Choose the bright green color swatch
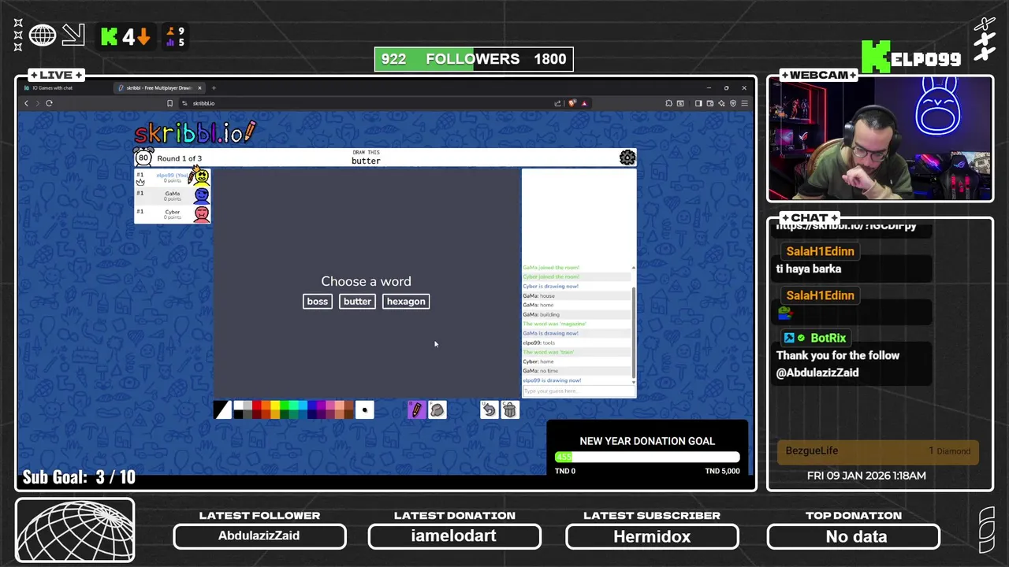Screen dimensions: 1009x567 pos(285,405)
